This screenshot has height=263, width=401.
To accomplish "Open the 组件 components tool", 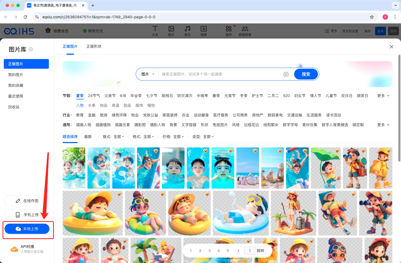I will (229, 31).
